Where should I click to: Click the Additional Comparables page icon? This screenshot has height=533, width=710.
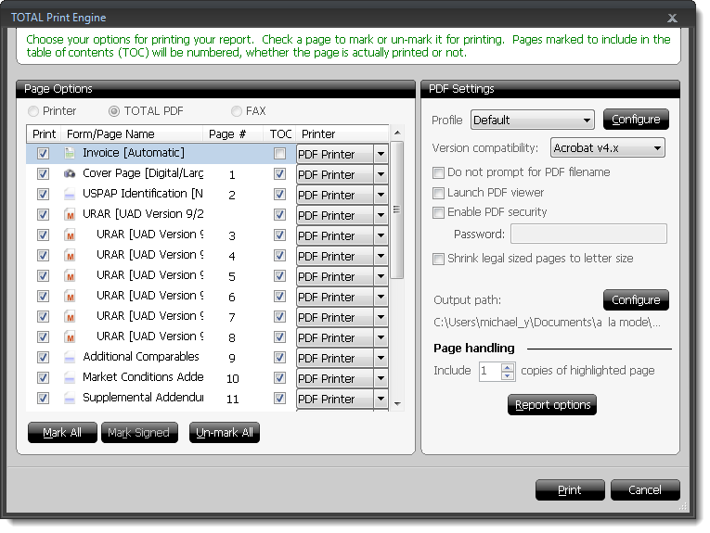70,358
